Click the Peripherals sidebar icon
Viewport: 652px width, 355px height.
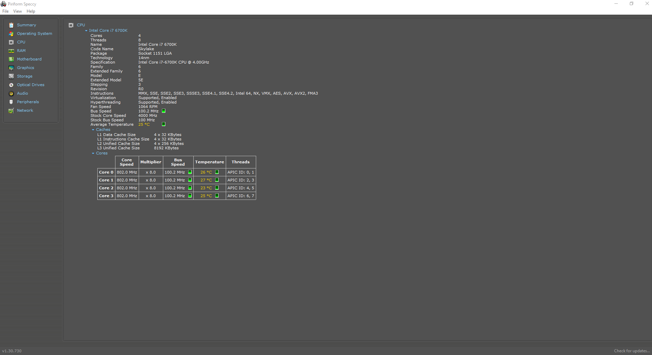point(11,101)
